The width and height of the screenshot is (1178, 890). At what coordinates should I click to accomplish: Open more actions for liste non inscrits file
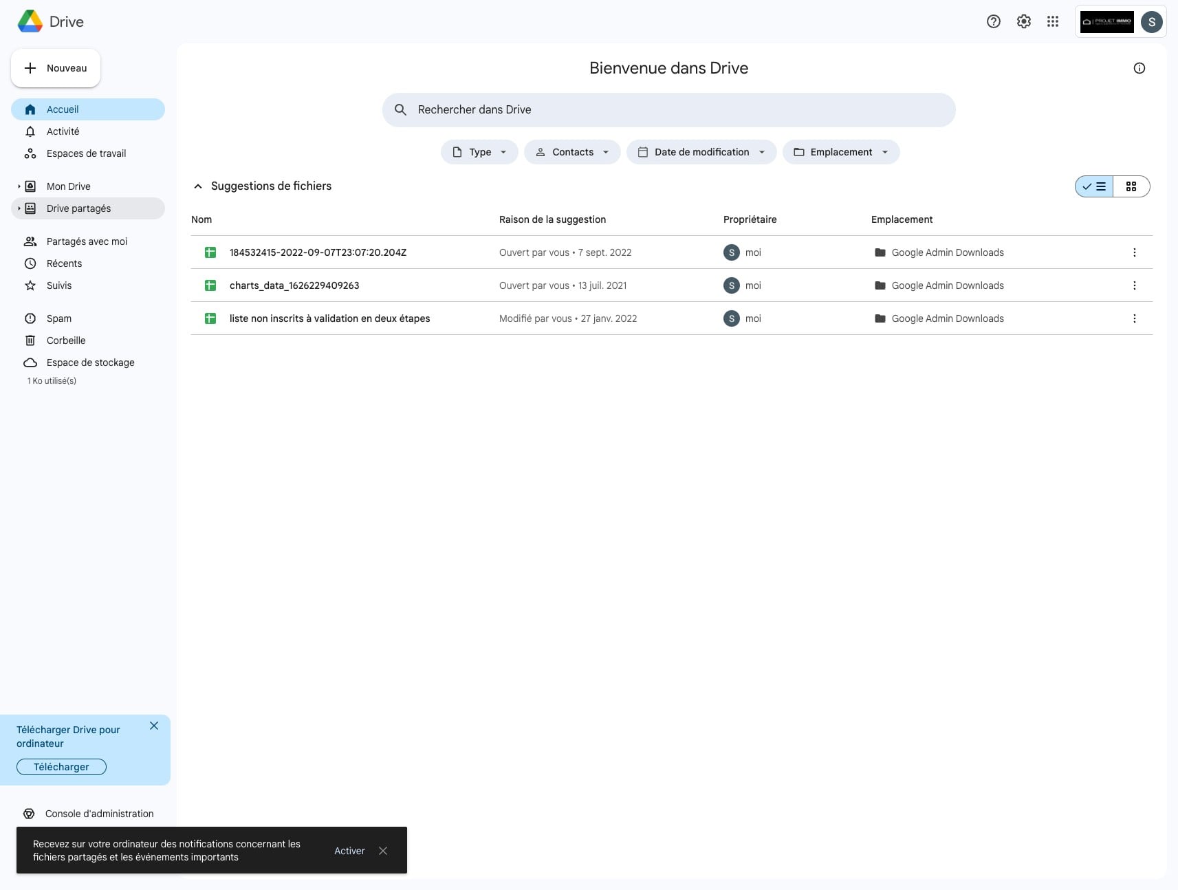click(1134, 318)
